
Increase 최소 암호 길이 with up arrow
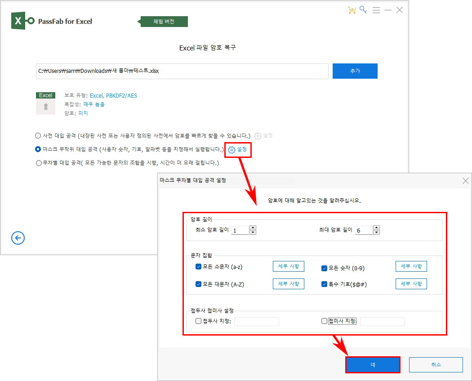click(x=253, y=228)
